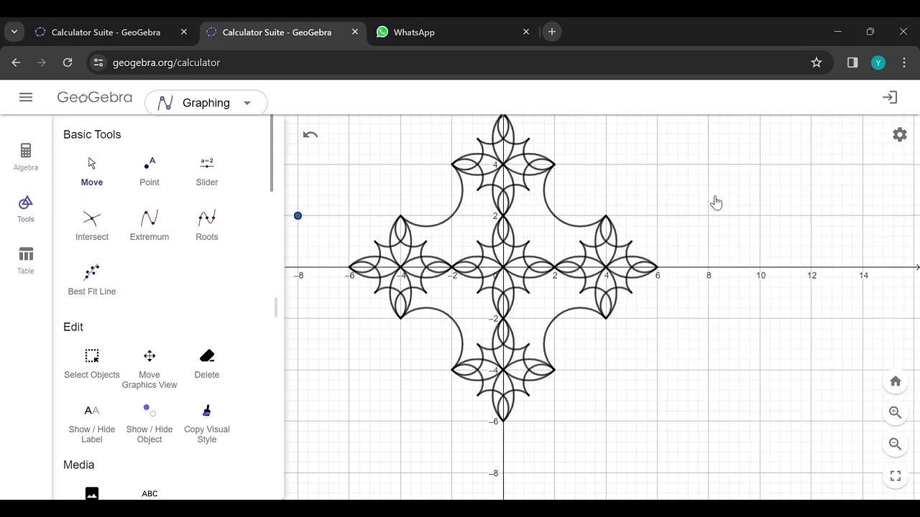
Task: Select the Slider tool
Action: coord(207,172)
